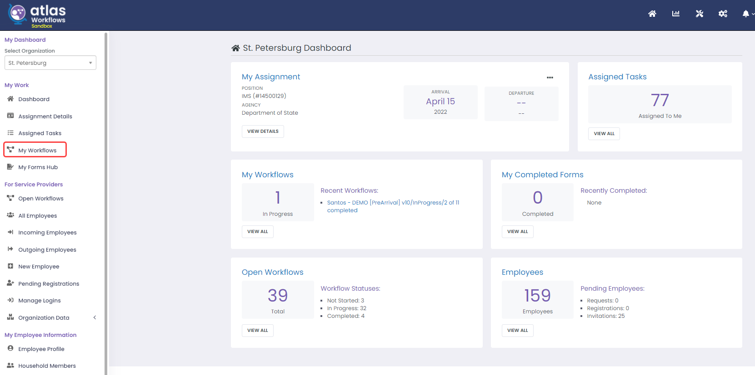Open the notifications bell in header
755x375 pixels.
click(x=745, y=14)
